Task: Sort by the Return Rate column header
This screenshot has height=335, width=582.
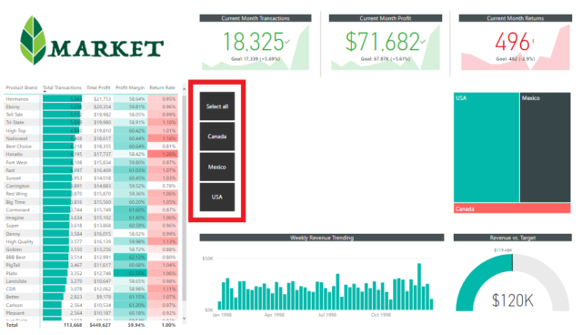Action: pyautogui.click(x=162, y=87)
